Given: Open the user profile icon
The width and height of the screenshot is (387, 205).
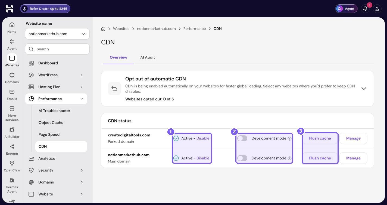Looking at the screenshot, I should (377, 9).
